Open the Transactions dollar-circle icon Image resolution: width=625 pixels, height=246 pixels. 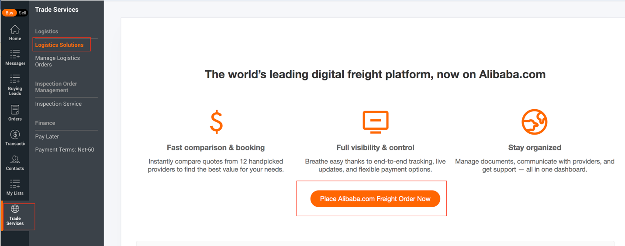[15, 135]
